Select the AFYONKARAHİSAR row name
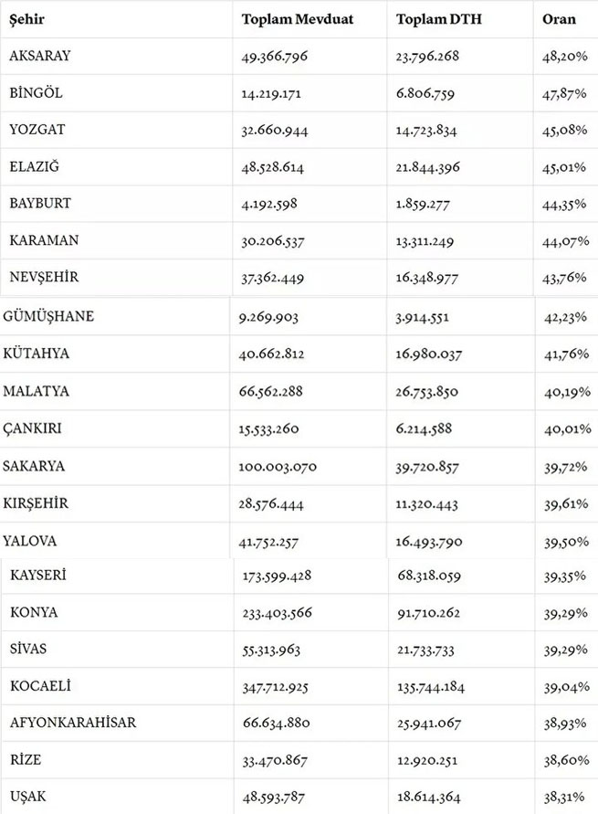The width and height of the screenshot is (598, 814). (73, 722)
